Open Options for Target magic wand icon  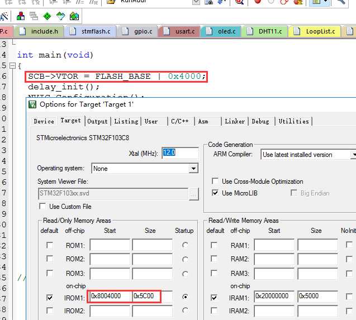[4, 16]
